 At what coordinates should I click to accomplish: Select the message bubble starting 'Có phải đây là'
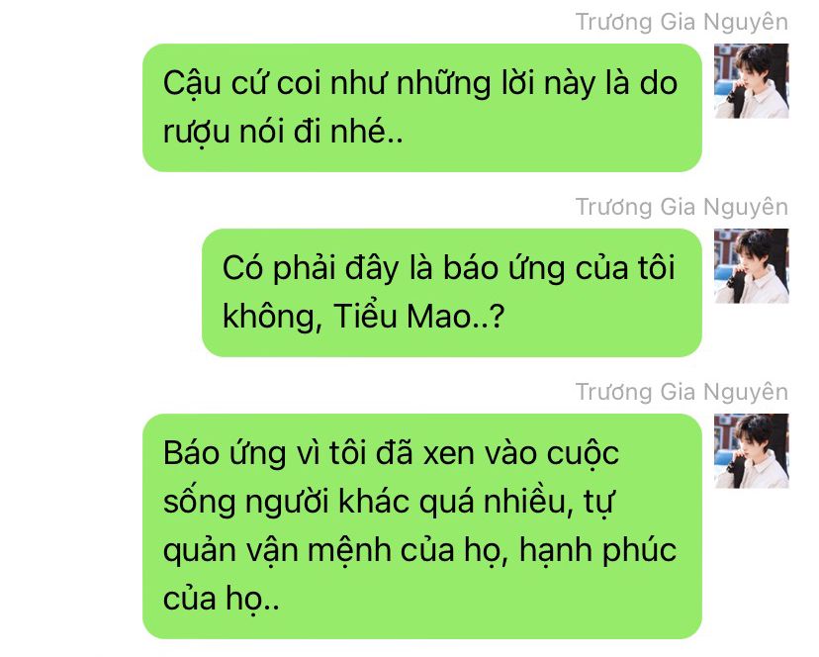tap(452, 293)
